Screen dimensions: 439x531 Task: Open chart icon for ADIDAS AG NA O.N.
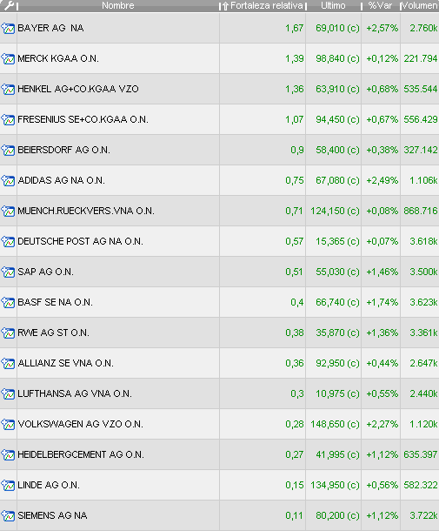click(8, 181)
